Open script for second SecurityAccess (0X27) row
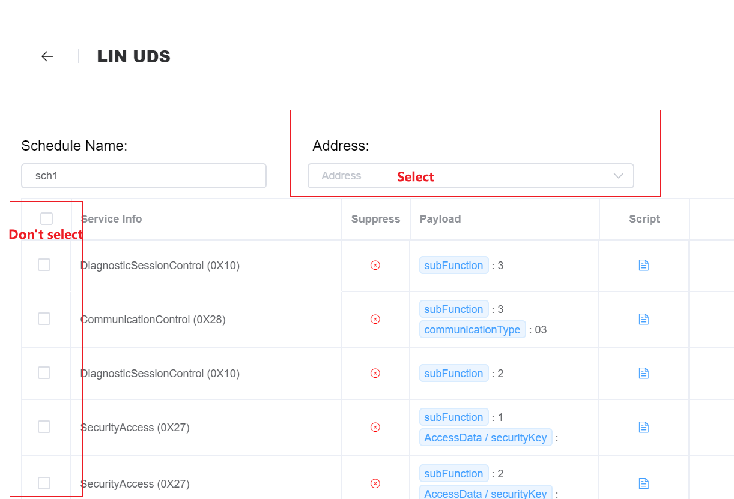 pyautogui.click(x=643, y=483)
